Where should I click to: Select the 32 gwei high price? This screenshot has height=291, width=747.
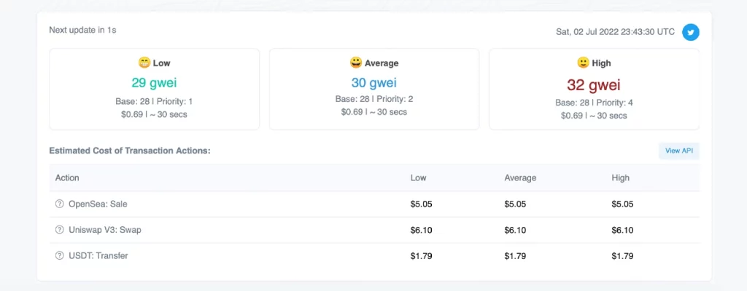[594, 85]
